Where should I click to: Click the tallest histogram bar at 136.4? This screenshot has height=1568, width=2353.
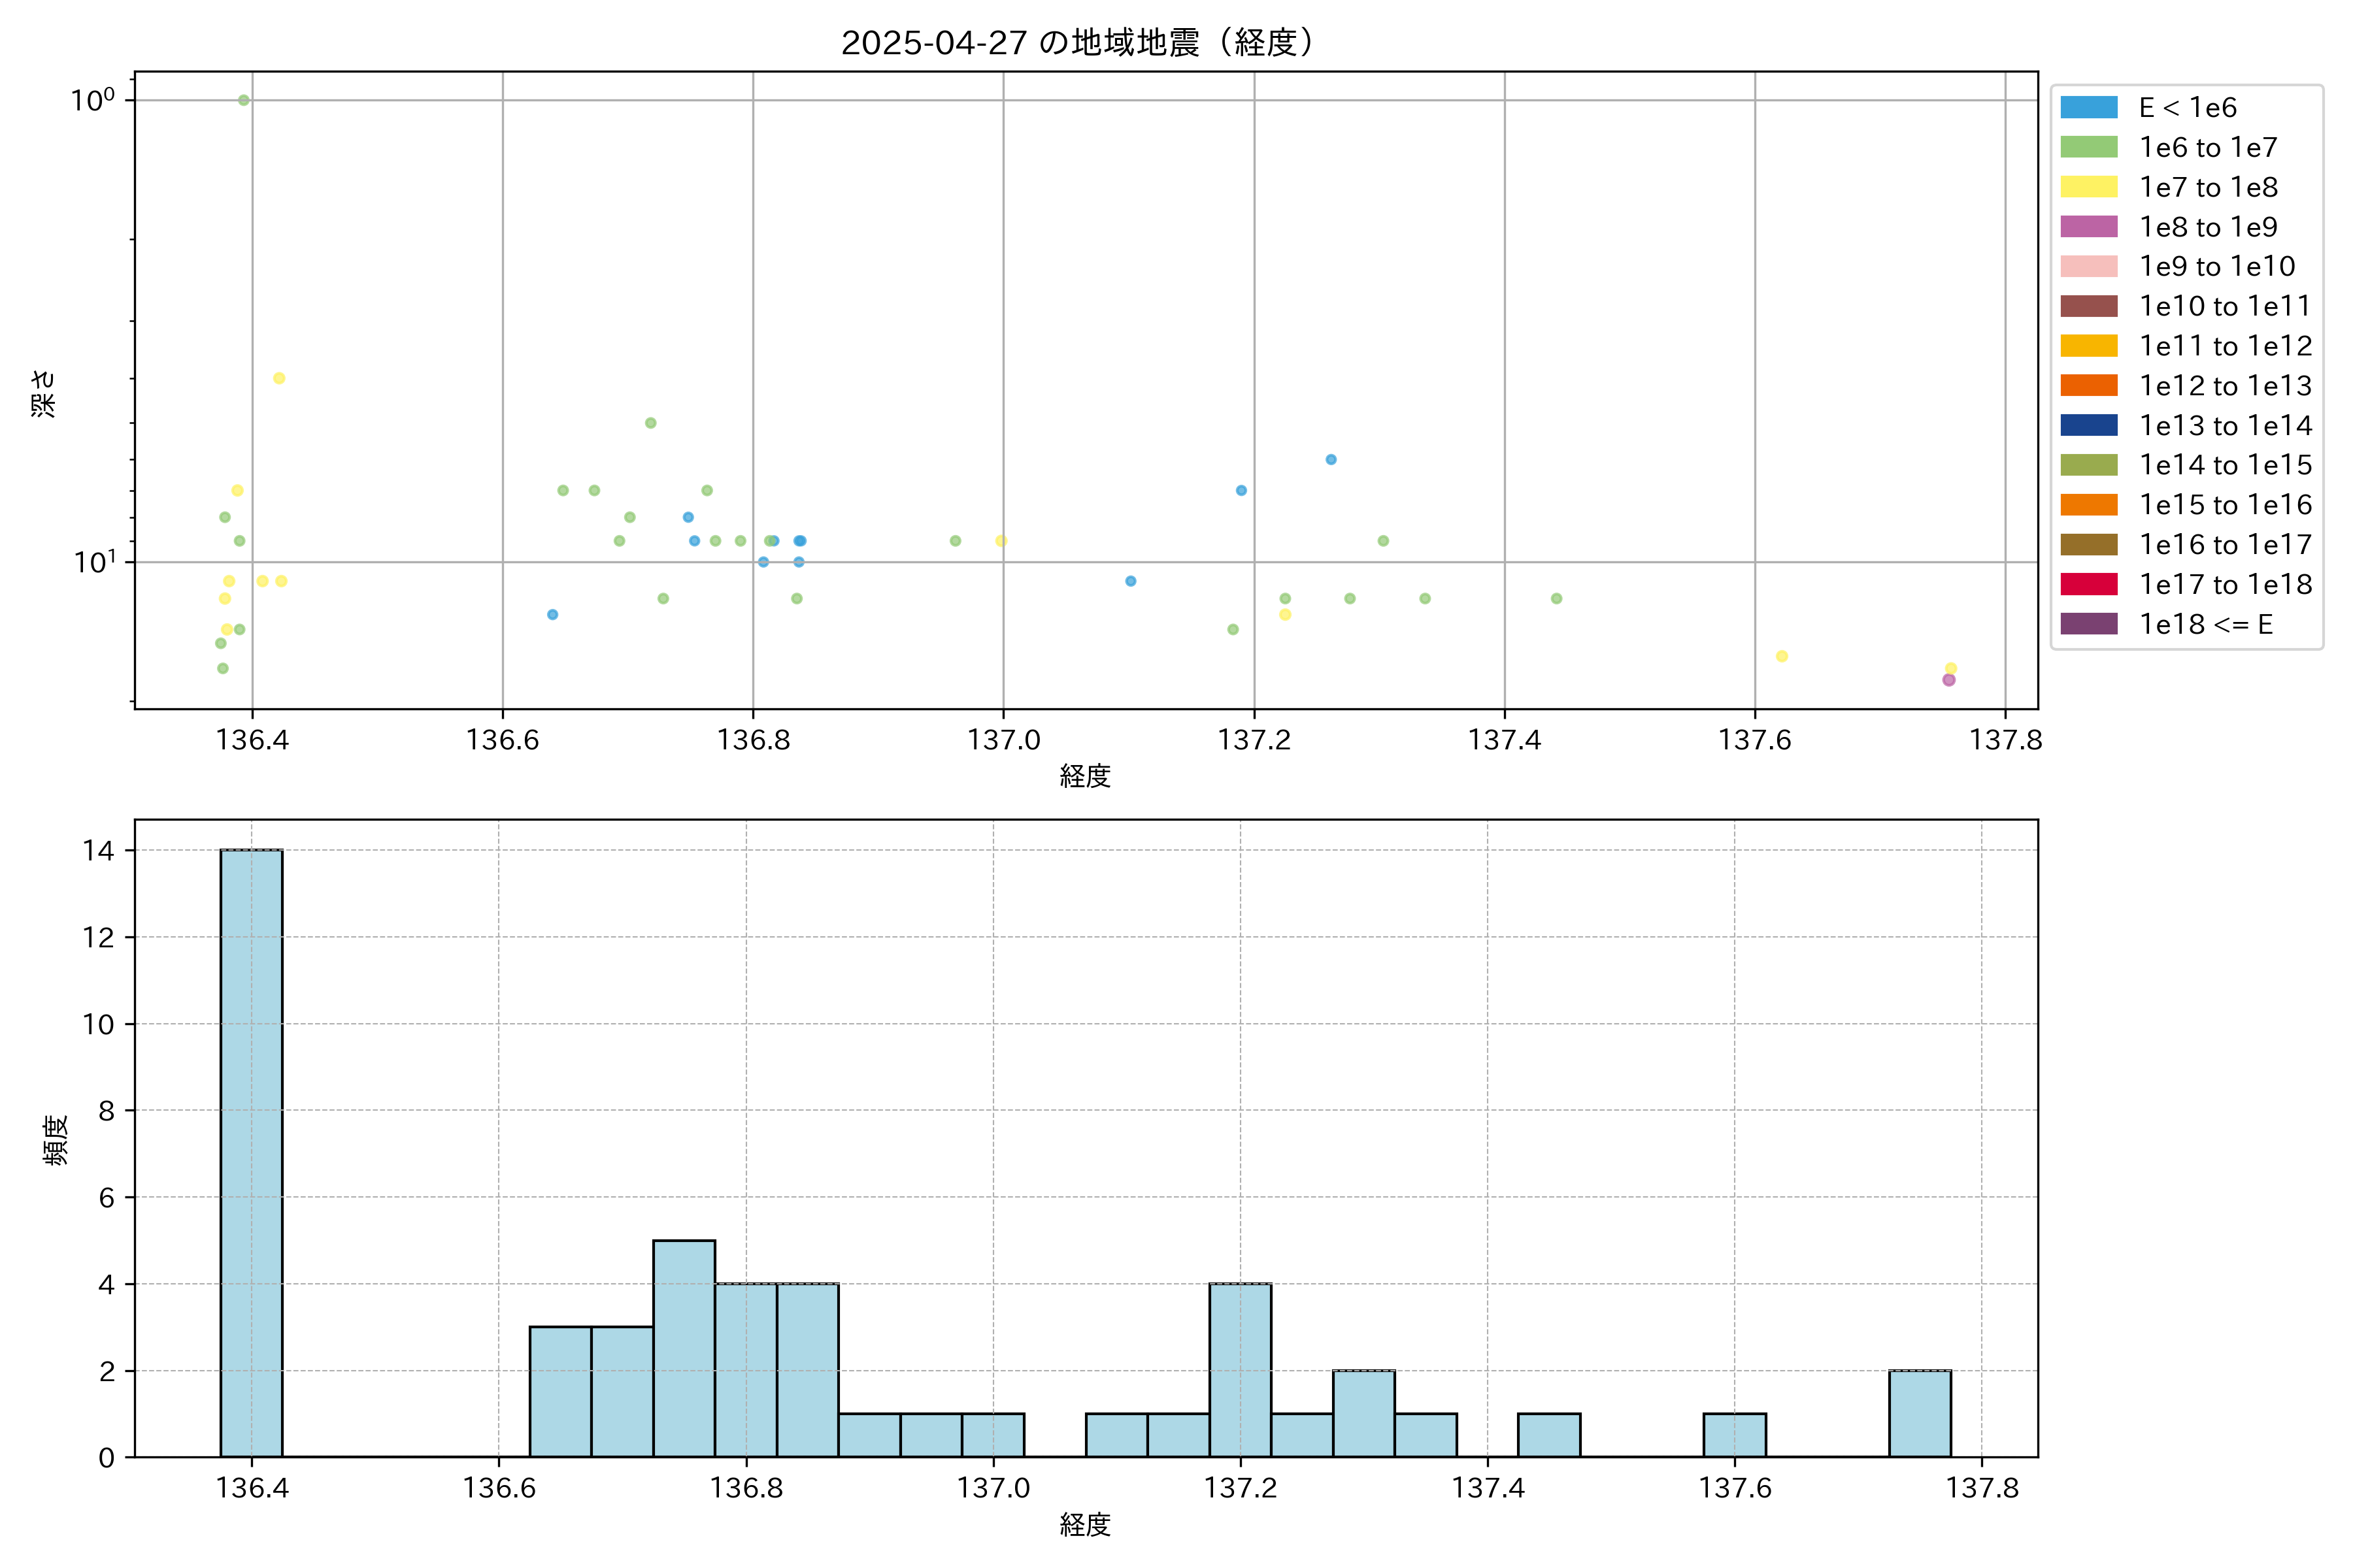[251, 1152]
